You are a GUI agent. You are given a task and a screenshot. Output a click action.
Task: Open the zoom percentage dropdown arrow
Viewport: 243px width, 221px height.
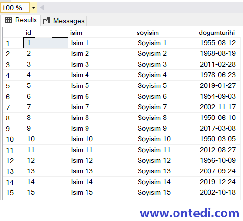tap(33, 8)
